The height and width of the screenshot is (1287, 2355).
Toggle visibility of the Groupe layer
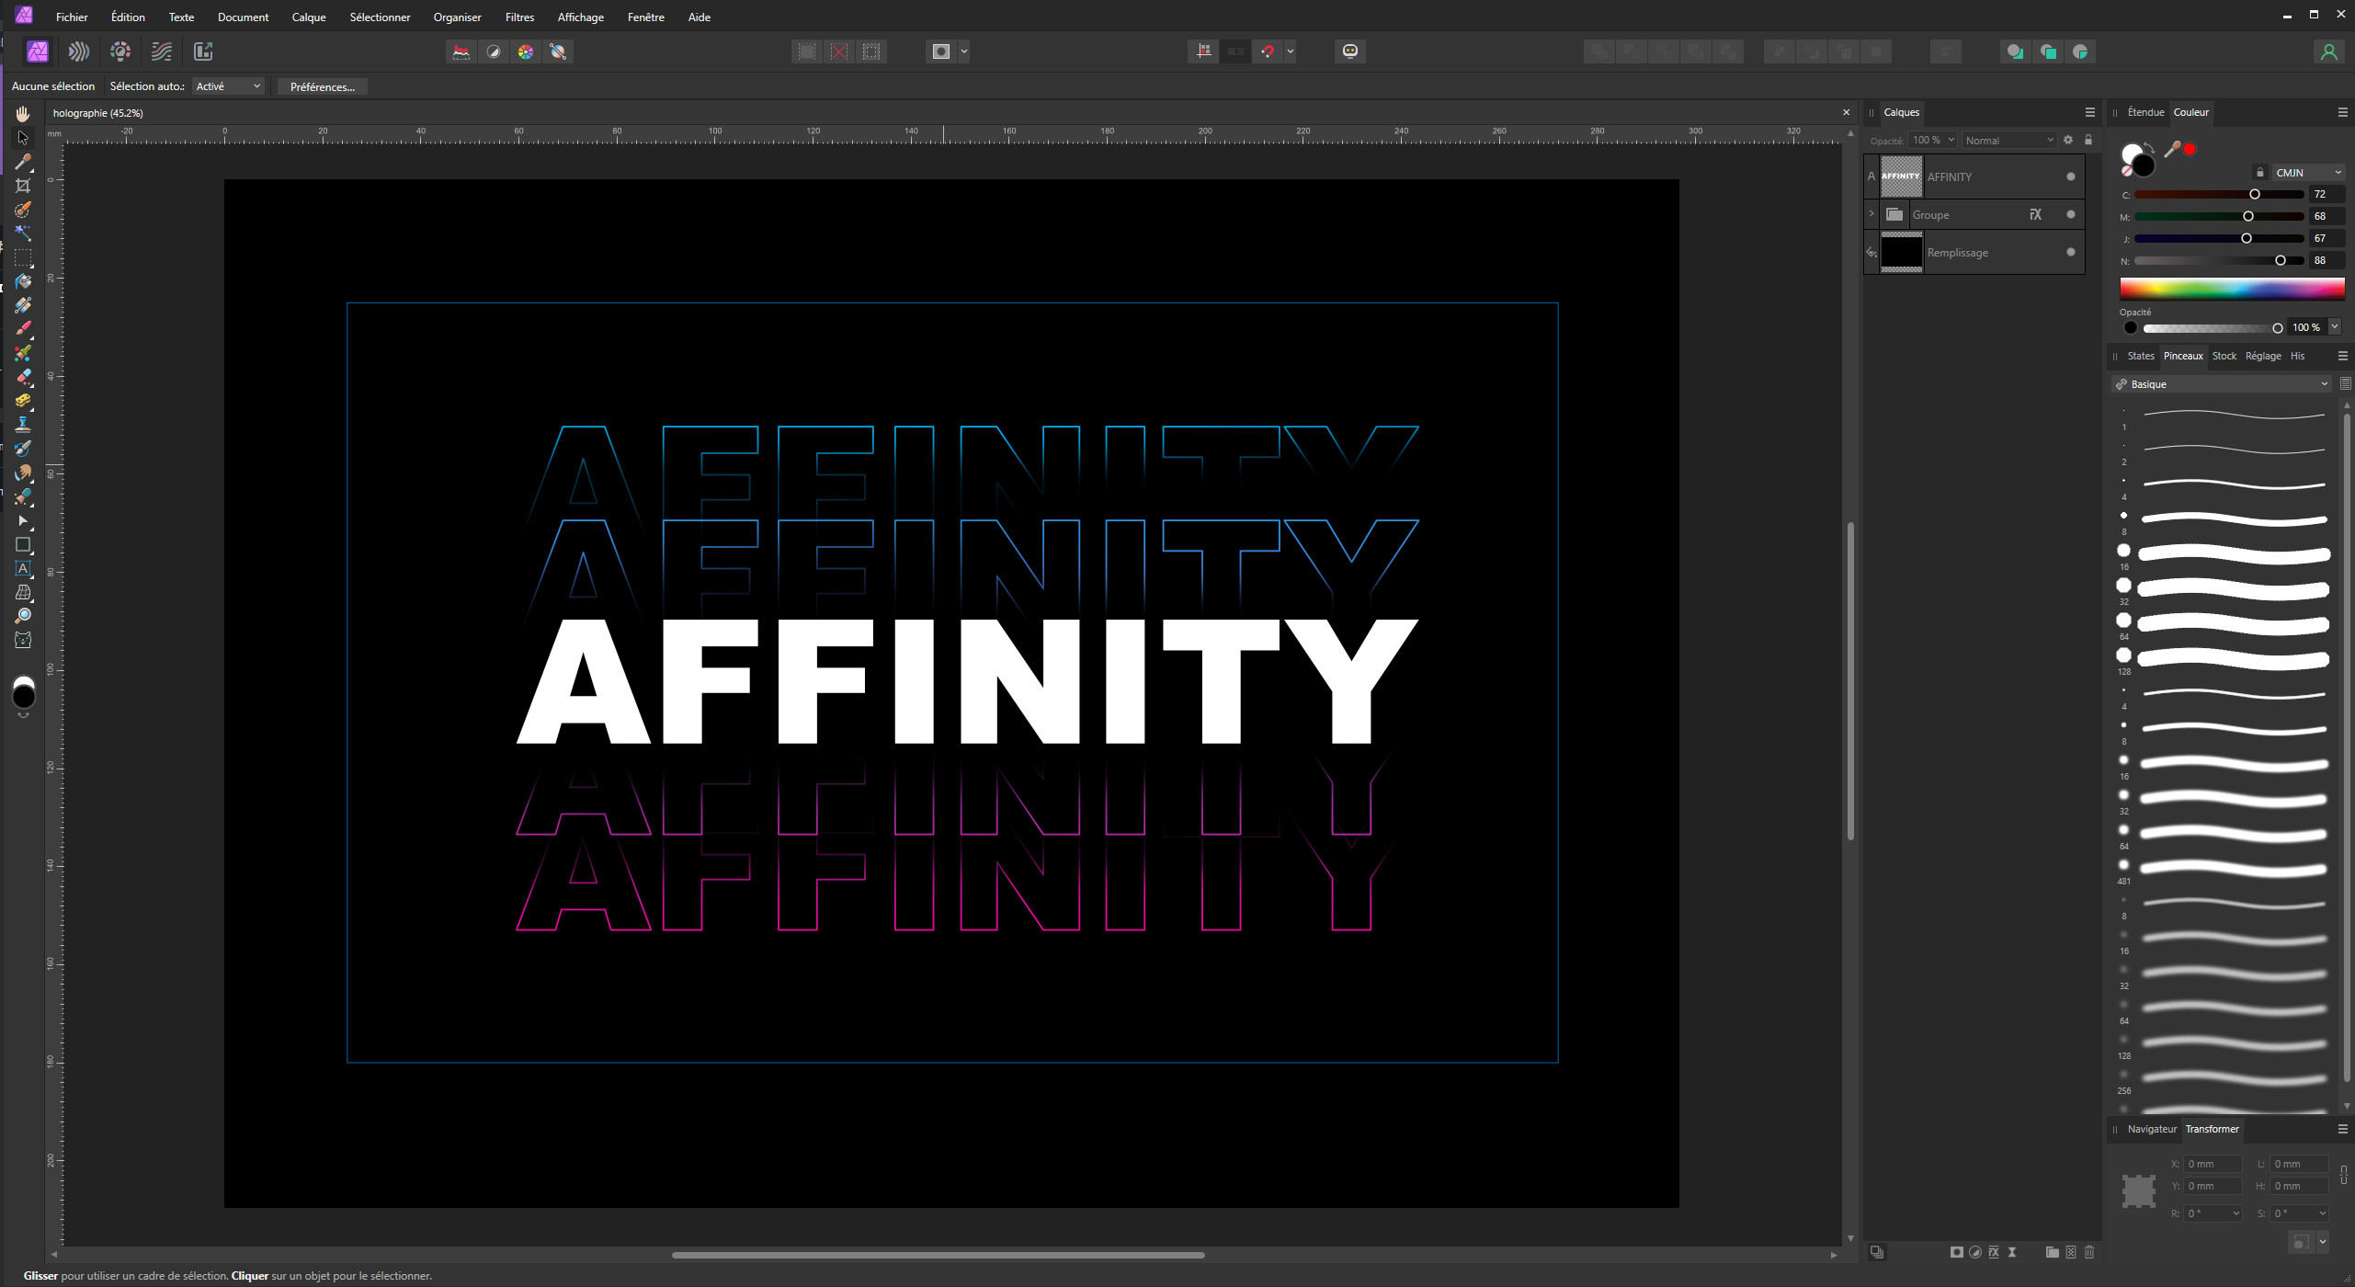2071,214
